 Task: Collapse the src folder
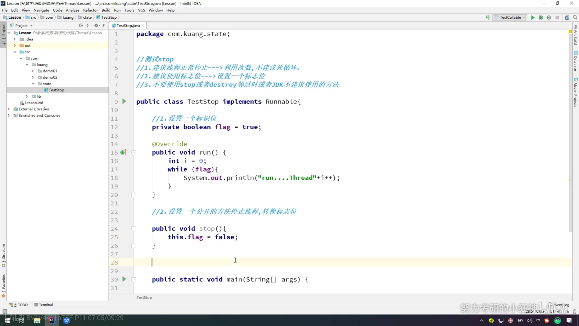[x=15, y=52]
